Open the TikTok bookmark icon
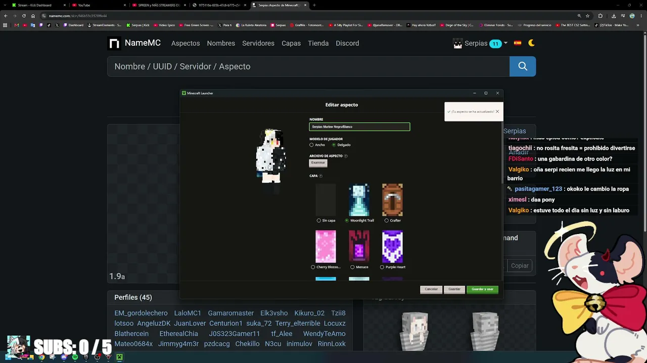Viewport: 647px width, 363px height. pos(49,25)
